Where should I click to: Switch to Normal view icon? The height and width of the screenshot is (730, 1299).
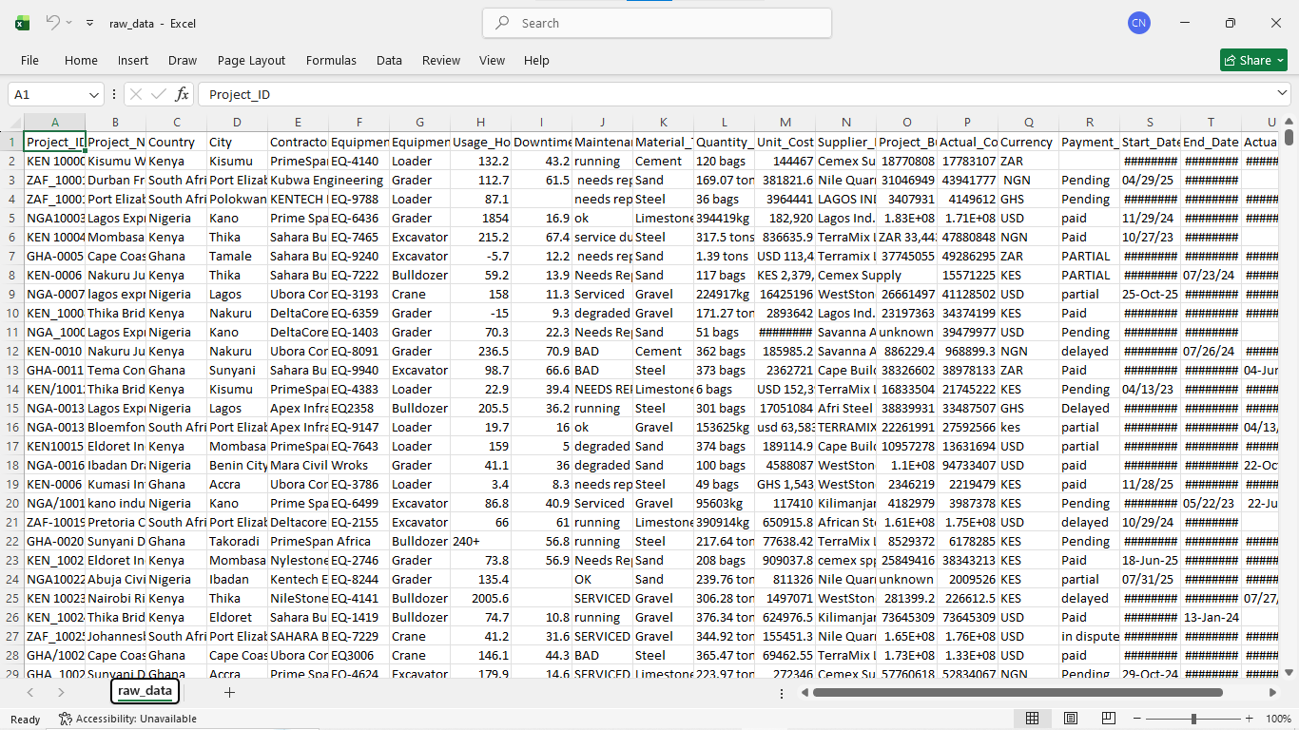click(1032, 719)
